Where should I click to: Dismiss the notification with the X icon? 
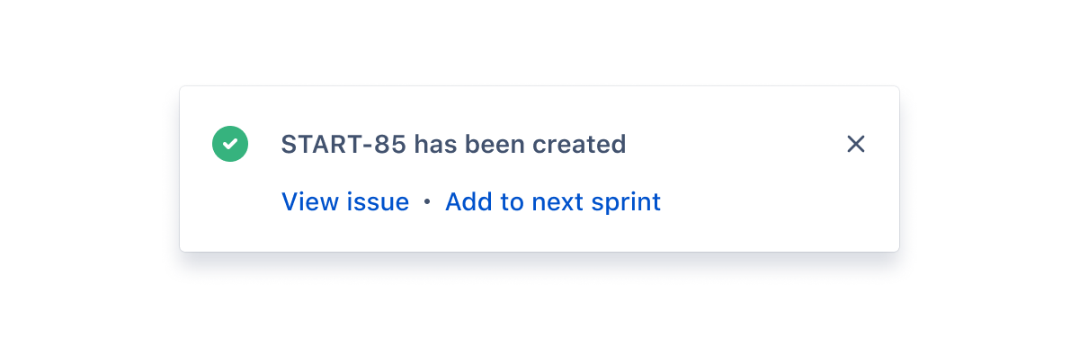coord(856,144)
